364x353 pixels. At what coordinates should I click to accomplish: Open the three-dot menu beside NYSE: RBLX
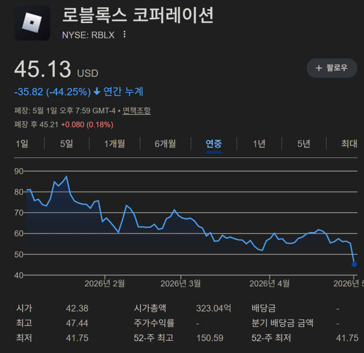click(x=125, y=34)
